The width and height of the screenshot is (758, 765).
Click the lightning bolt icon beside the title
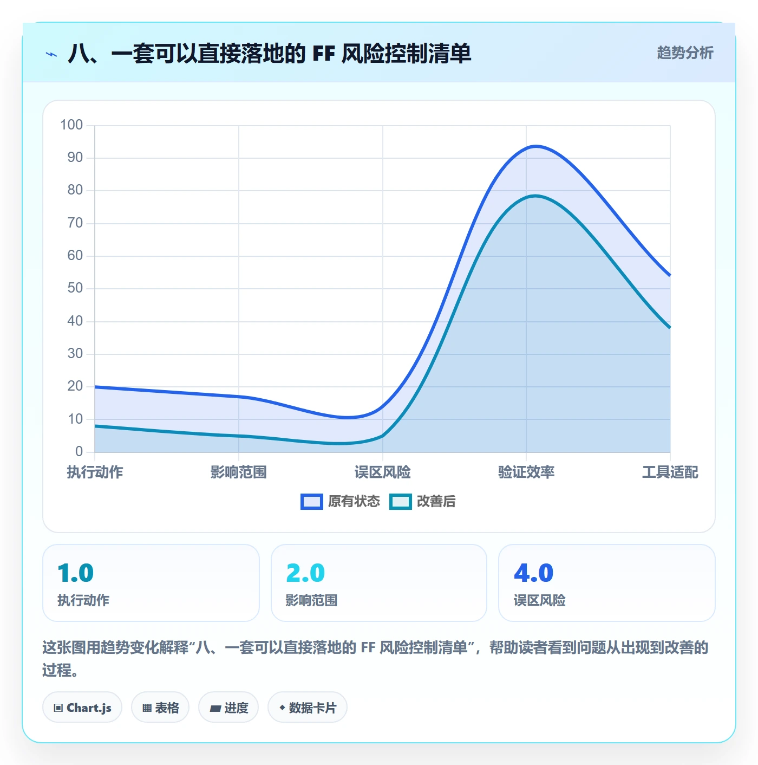[51, 54]
